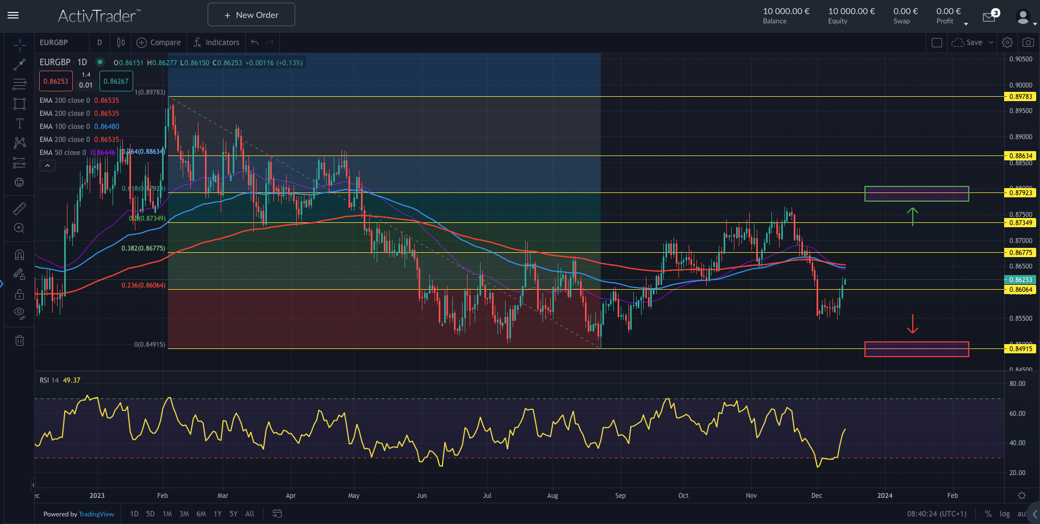This screenshot has width=1040, height=524.
Task: Select the Zoom In tool
Action: pyautogui.click(x=19, y=228)
